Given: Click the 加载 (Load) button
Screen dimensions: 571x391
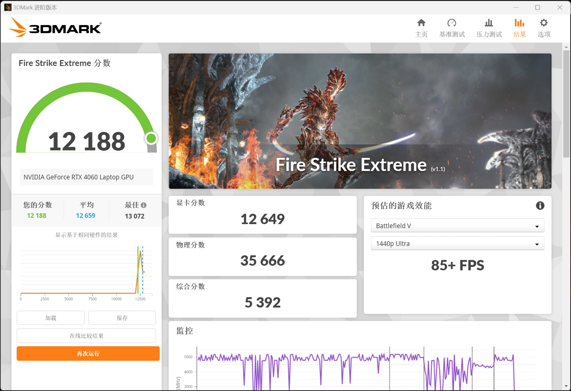Looking at the screenshot, I should click(x=51, y=318).
